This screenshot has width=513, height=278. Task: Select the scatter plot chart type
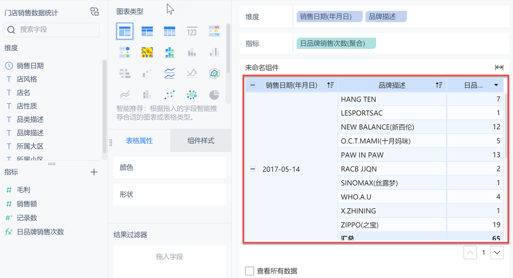[170, 94]
